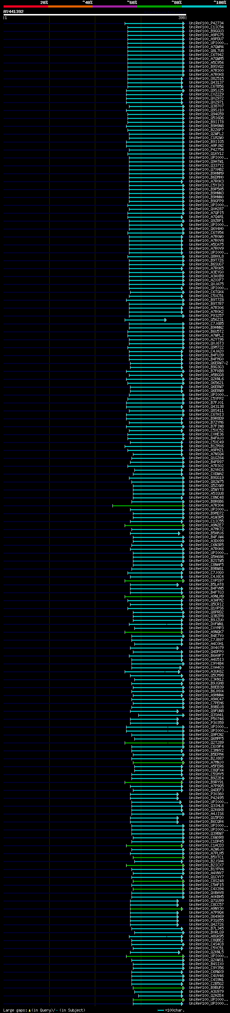230x1013 pixels.
Task: Click the red ~20% identity scale segment
Action: point(26,7)
